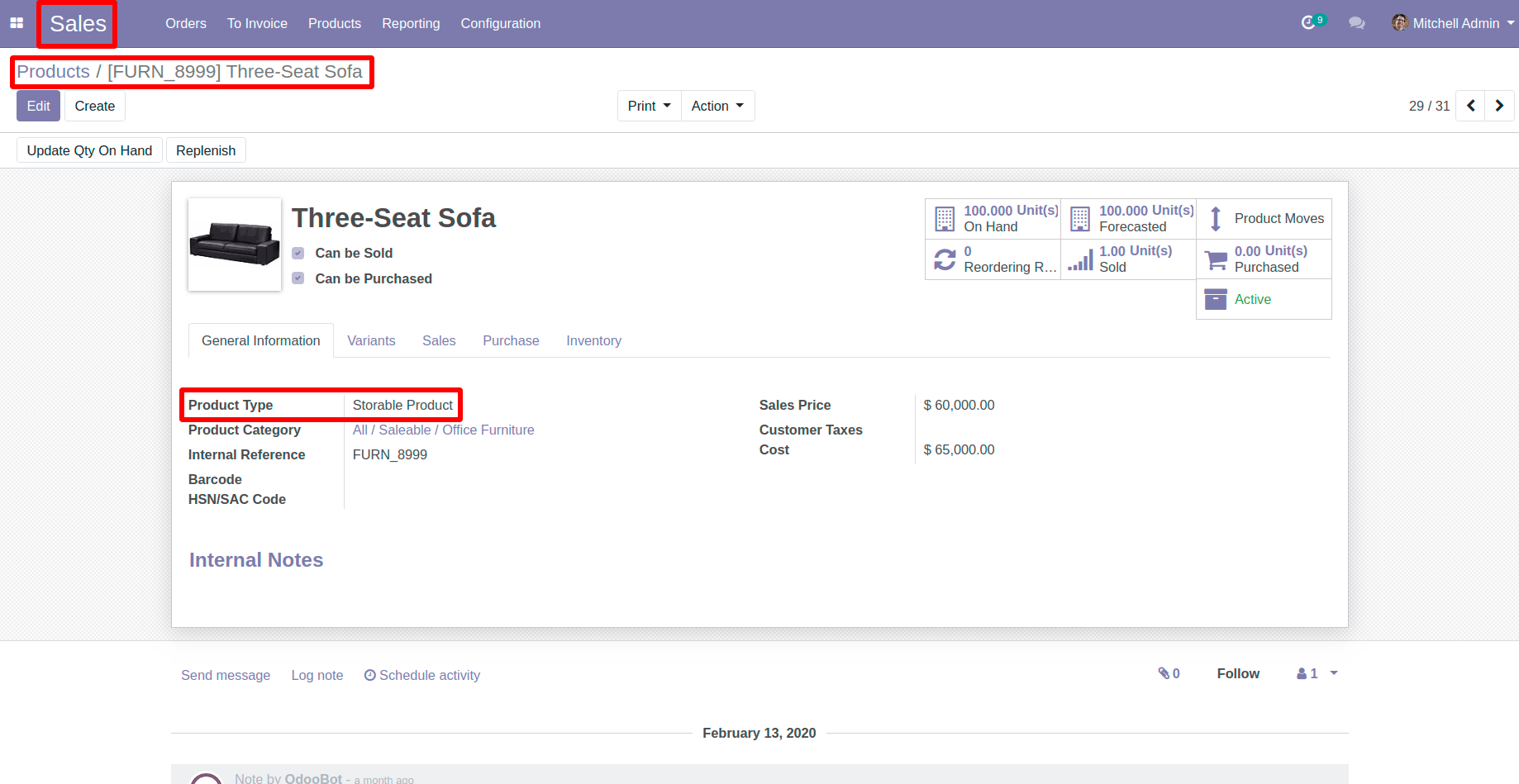Click Update Qty On Hand button
The width and height of the screenshot is (1519, 784).
[x=89, y=150]
